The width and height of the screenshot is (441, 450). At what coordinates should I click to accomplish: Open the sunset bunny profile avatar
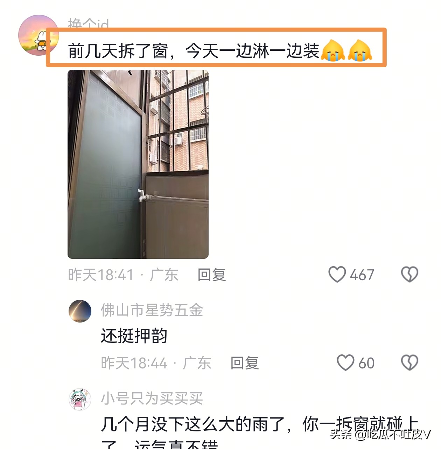(x=38, y=35)
